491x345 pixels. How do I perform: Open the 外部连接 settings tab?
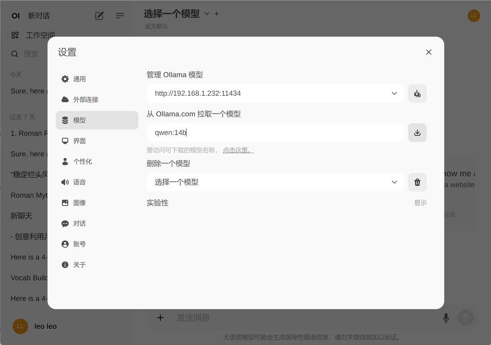[85, 100]
